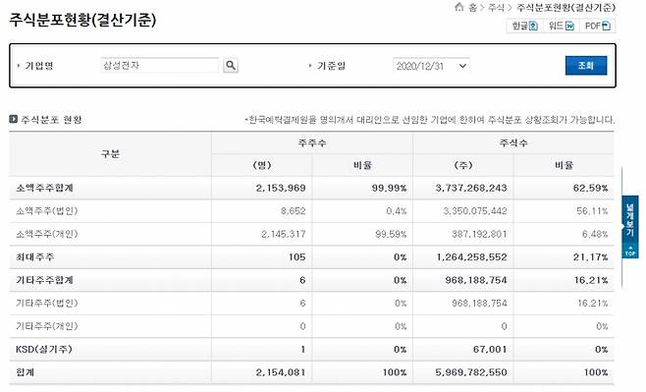Download as PDF file

pos(597,26)
